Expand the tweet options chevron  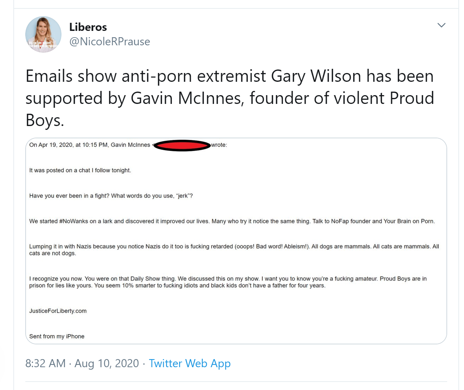click(x=441, y=25)
